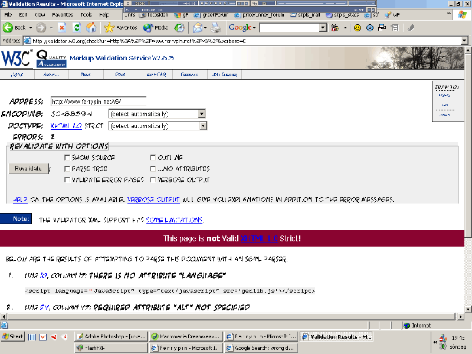Image resolution: width=472 pixels, height=354 pixels.
Task: Open the Tools menu
Action: (86, 15)
